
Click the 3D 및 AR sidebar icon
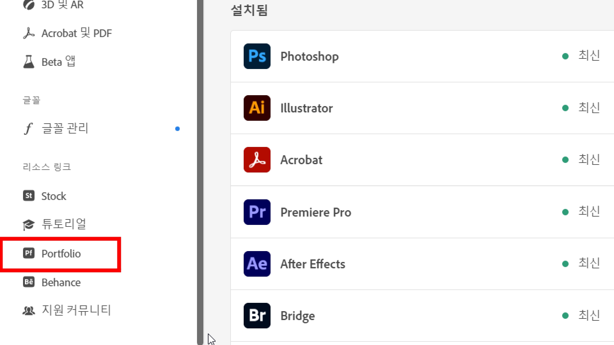pos(29,5)
